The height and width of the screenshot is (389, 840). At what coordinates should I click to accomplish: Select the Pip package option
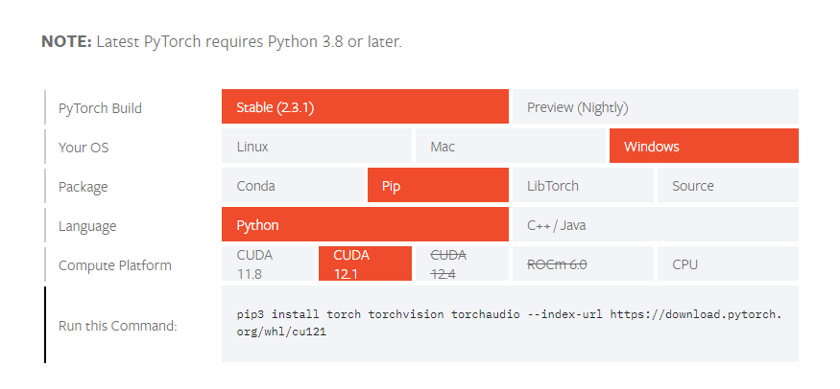point(438,186)
